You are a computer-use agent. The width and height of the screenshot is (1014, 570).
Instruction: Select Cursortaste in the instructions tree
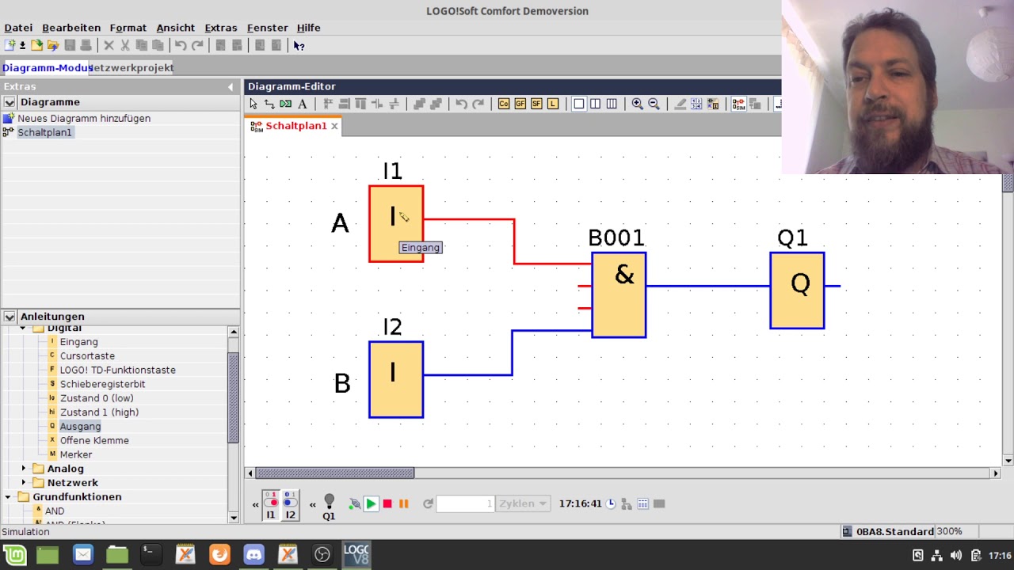point(87,356)
